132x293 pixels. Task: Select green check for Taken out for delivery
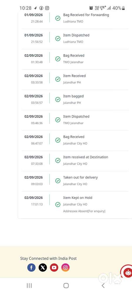58,181
